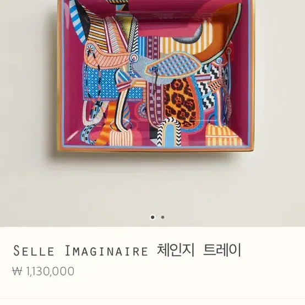Click the blue checkered saddle seat pattern
305x305 pixels.
click(x=174, y=65)
